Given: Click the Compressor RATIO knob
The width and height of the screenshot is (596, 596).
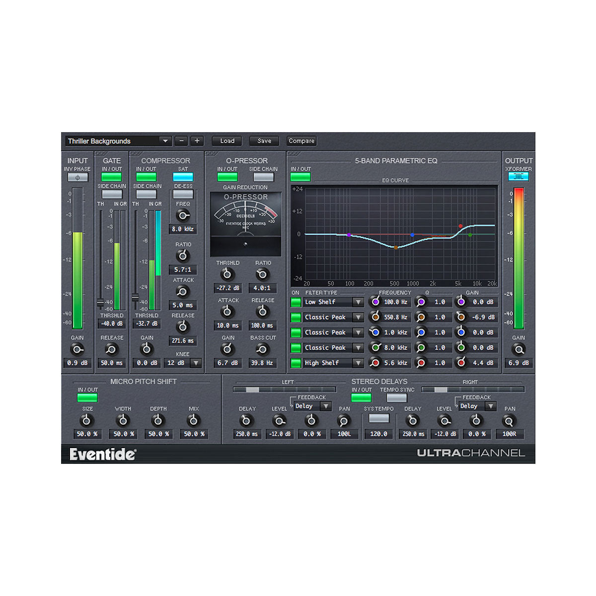Looking at the screenshot, I should tap(183, 255).
